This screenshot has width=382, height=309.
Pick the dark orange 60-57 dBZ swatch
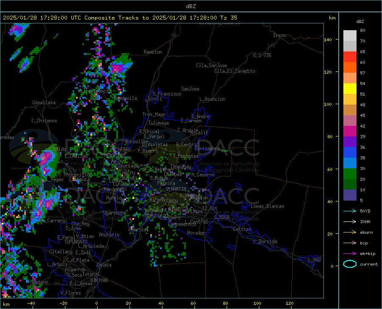[350, 68]
